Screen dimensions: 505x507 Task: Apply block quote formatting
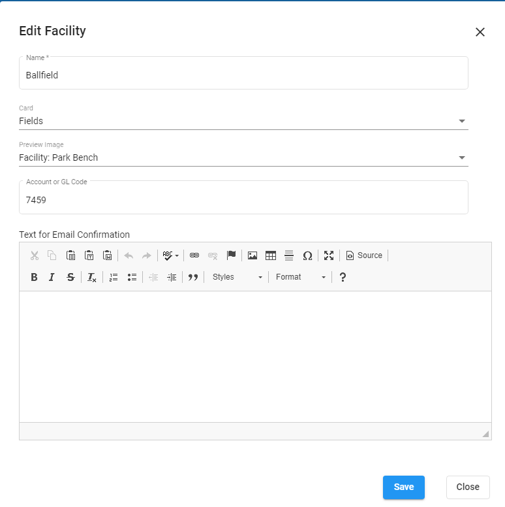click(193, 277)
